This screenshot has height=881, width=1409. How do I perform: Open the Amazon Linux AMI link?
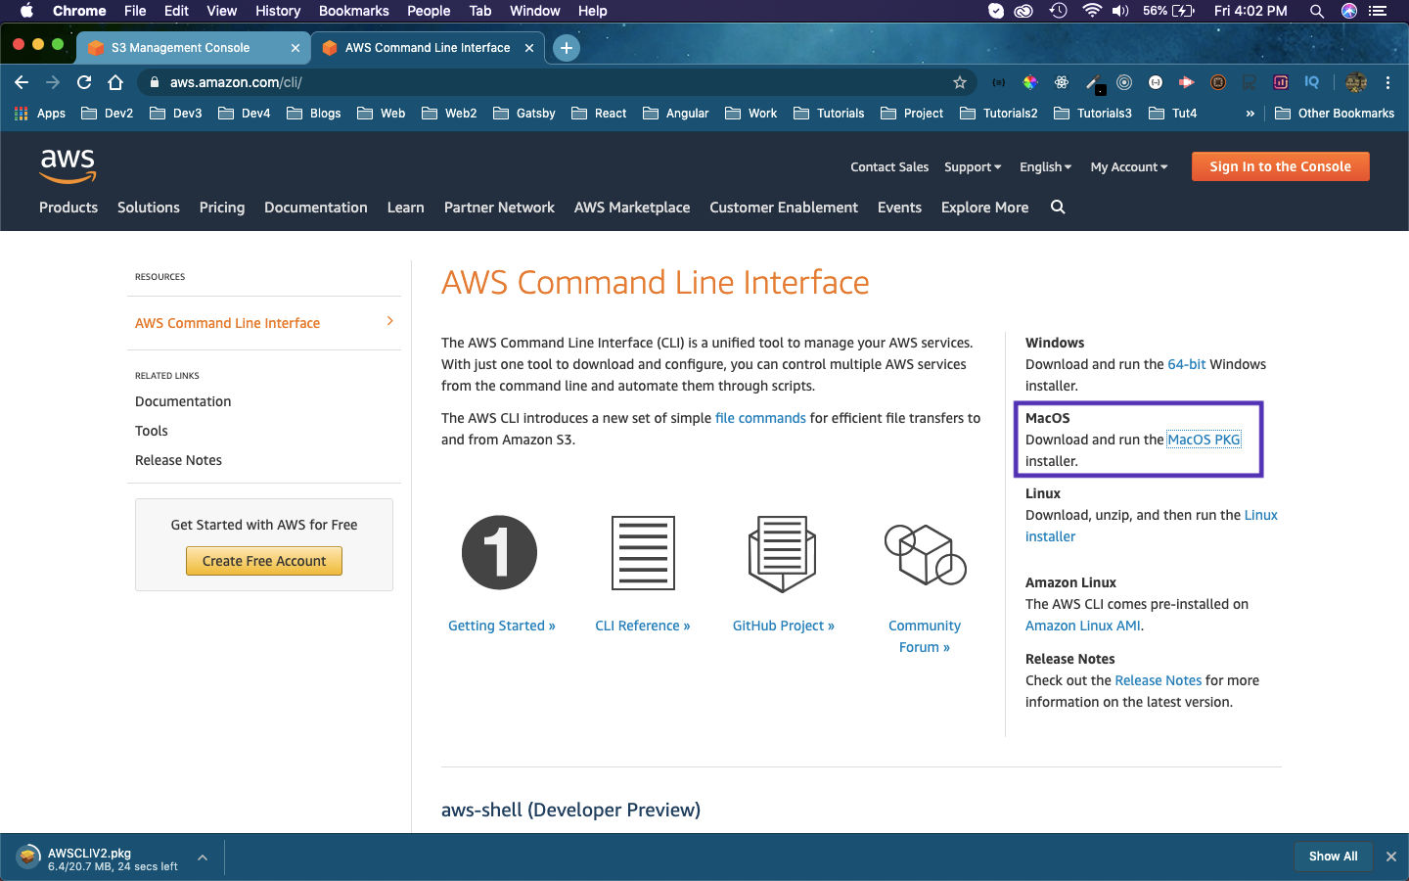pyautogui.click(x=1083, y=626)
